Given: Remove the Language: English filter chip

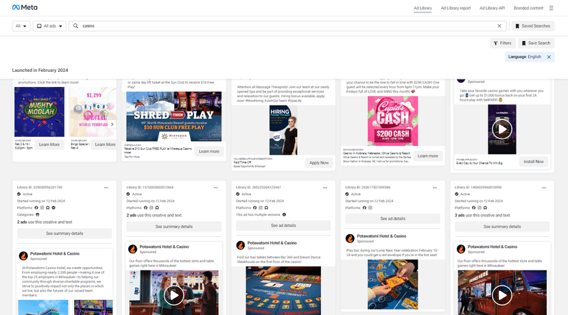Looking at the screenshot, I should 549,57.
